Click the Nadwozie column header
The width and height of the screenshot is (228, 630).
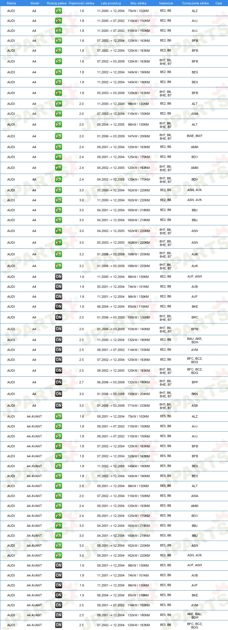(x=166, y=3)
